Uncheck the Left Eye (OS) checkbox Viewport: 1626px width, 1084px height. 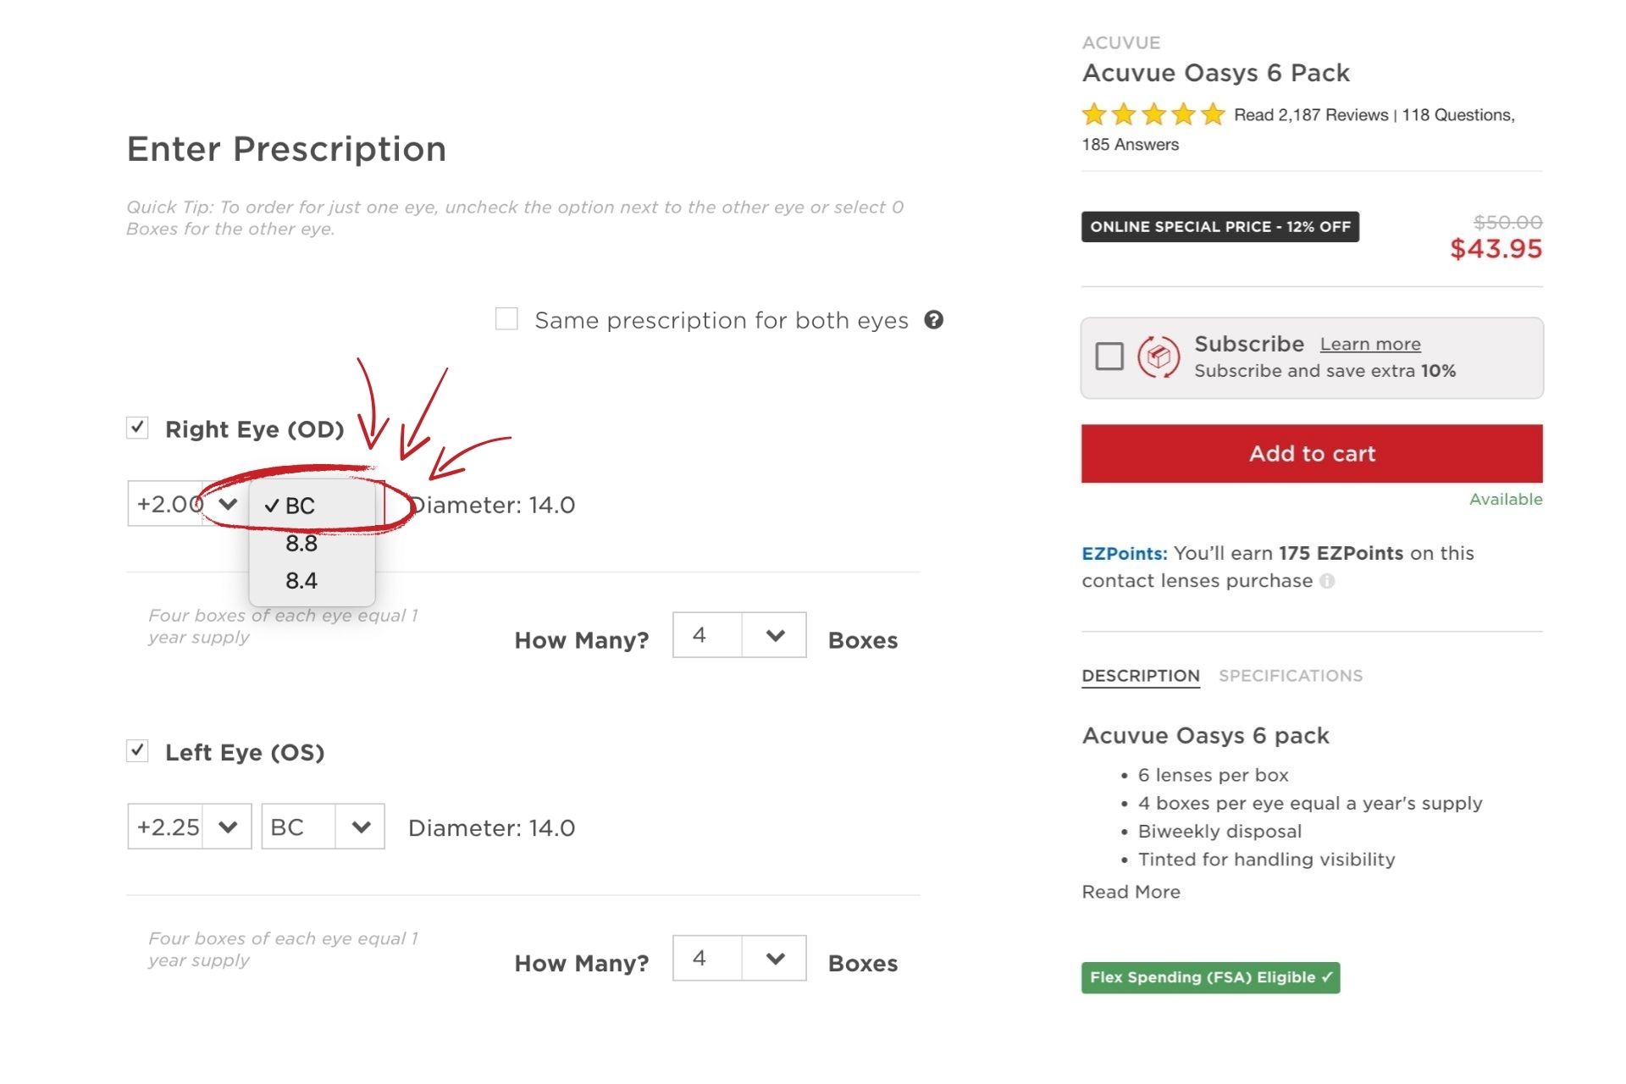(137, 750)
